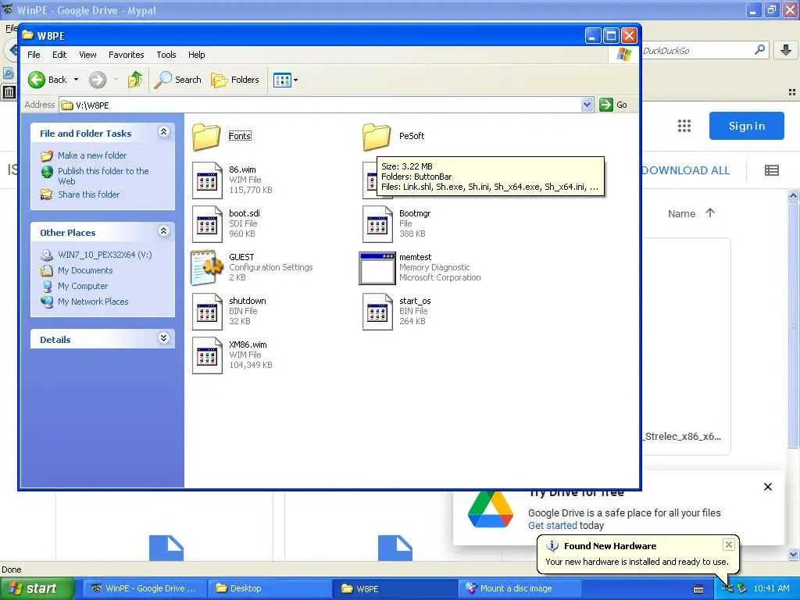Toggle the Folders tree pane
This screenshot has width=800, height=600.
235,80
